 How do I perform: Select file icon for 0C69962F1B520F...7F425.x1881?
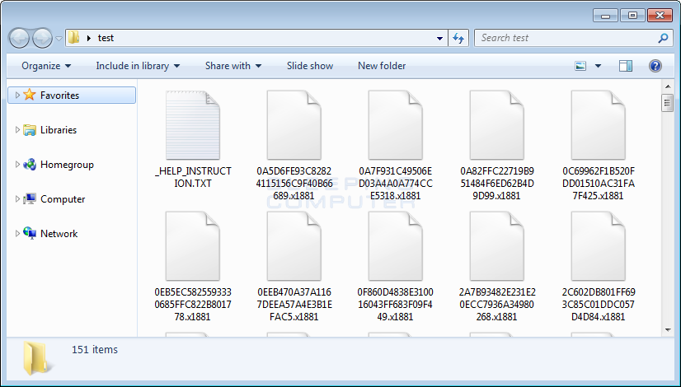[599, 125]
